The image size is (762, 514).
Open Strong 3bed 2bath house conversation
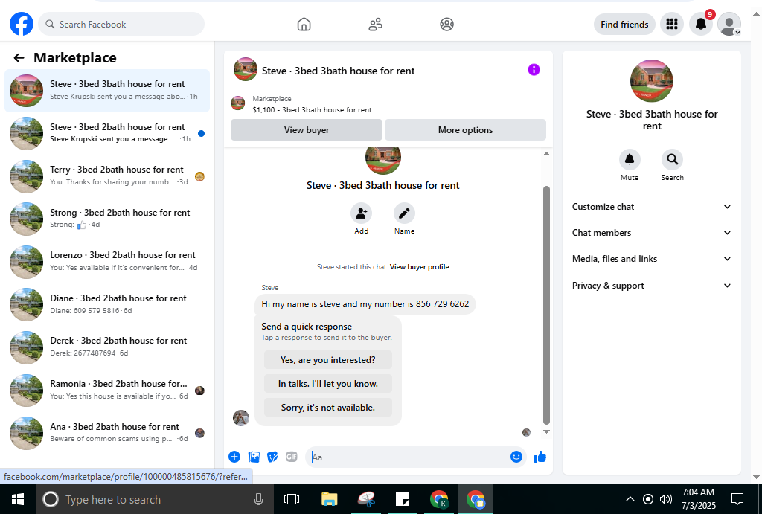[107, 219]
